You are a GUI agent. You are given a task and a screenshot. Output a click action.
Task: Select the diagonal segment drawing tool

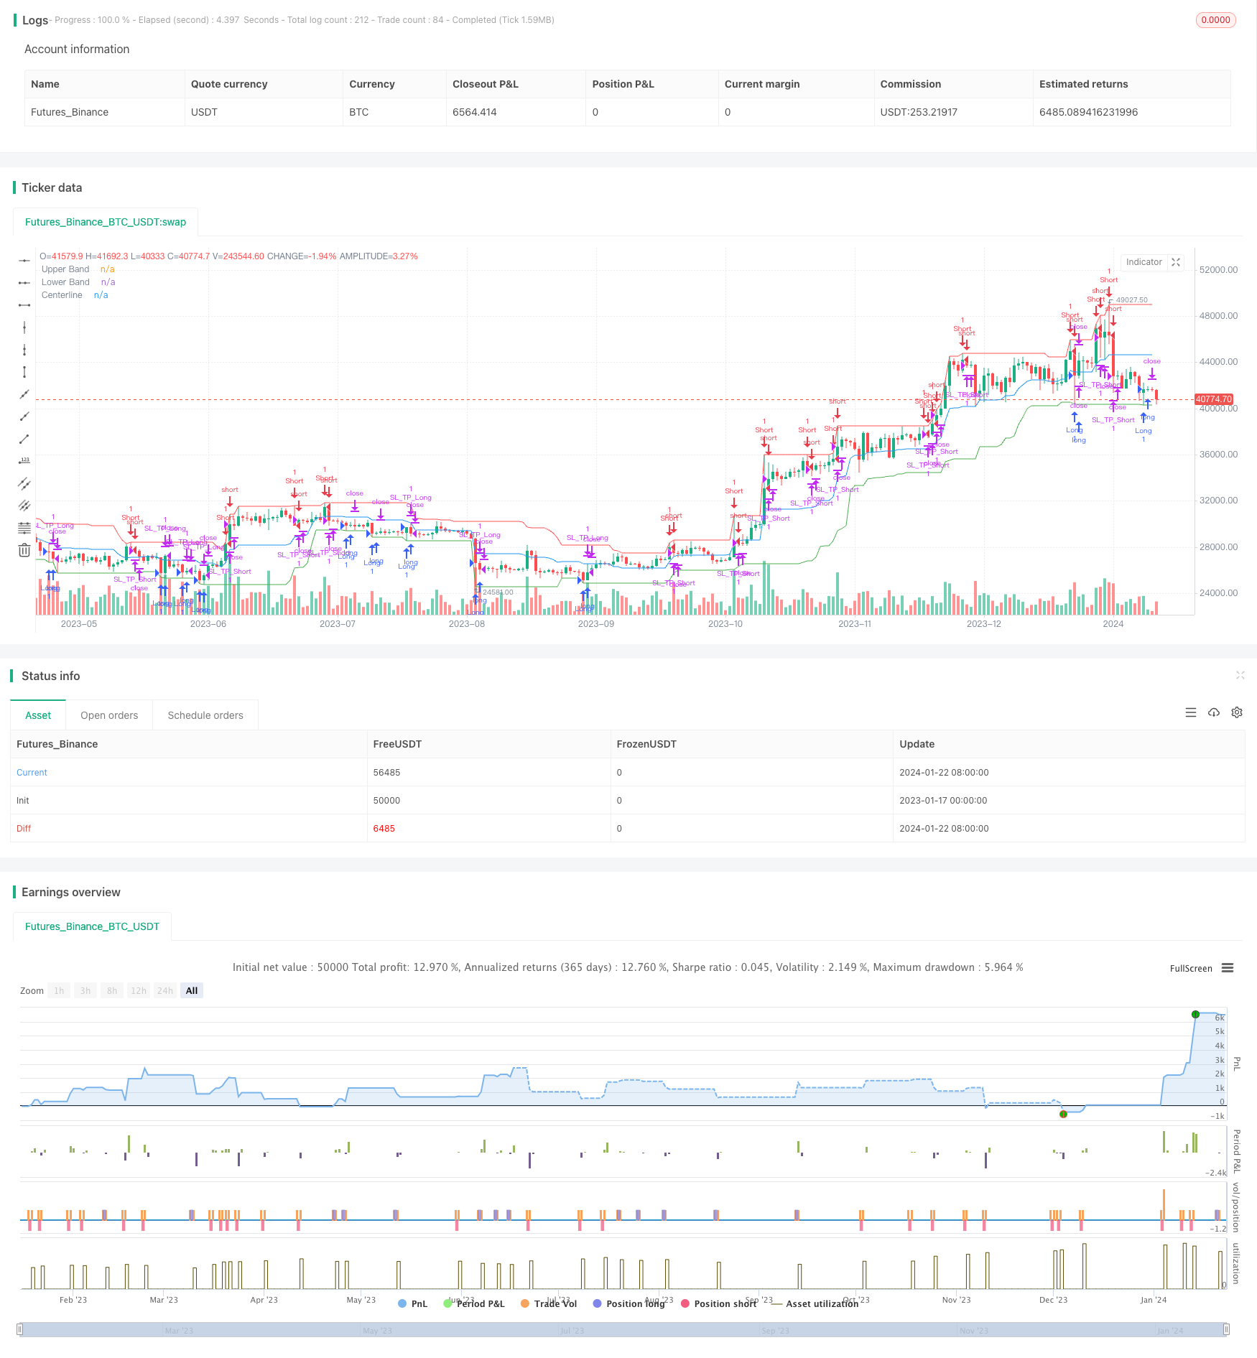[x=24, y=439]
